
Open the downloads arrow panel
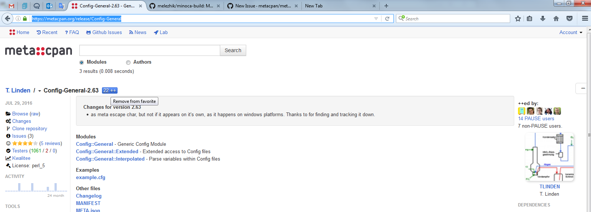543,18
